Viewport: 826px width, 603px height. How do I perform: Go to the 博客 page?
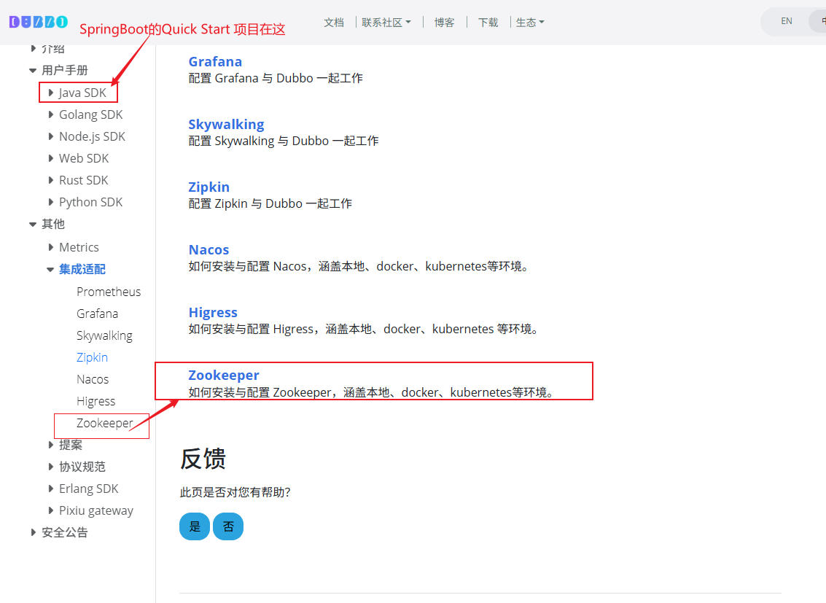point(444,22)
